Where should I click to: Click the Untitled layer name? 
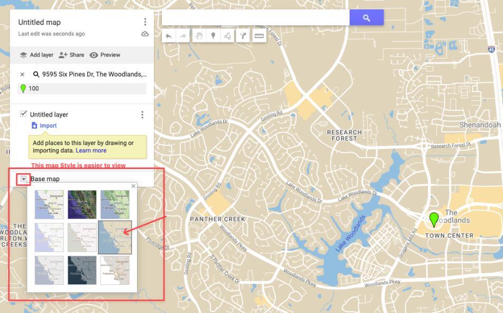49,115
